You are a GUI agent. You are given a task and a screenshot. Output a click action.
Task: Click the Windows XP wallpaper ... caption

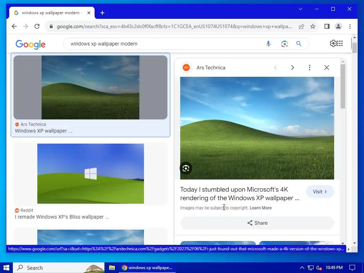[43, 131]
